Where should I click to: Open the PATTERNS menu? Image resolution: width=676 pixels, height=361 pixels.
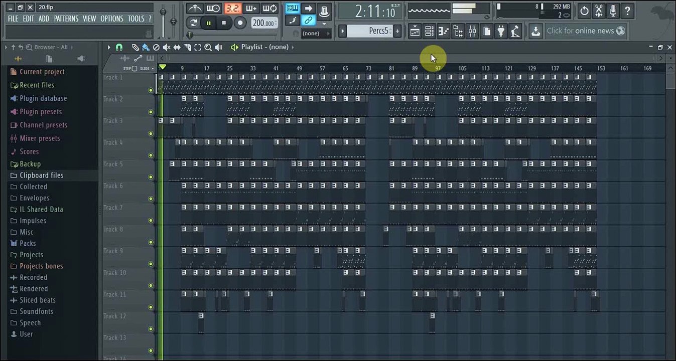point(66,19)
